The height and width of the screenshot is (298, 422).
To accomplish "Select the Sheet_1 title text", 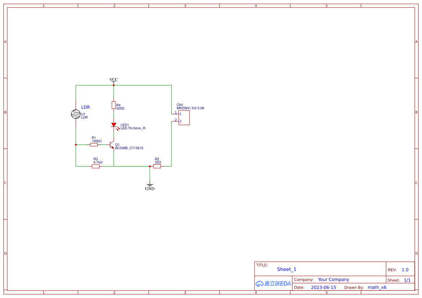I will point(286,269).
